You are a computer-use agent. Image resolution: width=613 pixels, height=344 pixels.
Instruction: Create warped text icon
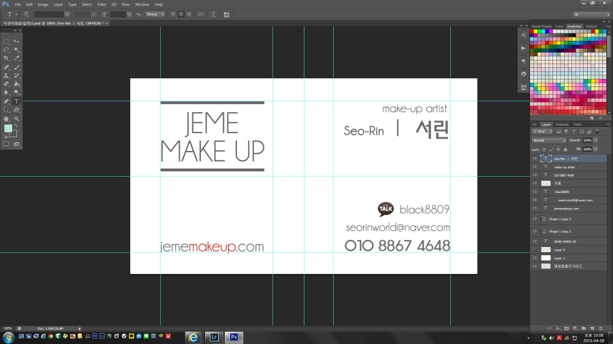(x=213, y=14)
